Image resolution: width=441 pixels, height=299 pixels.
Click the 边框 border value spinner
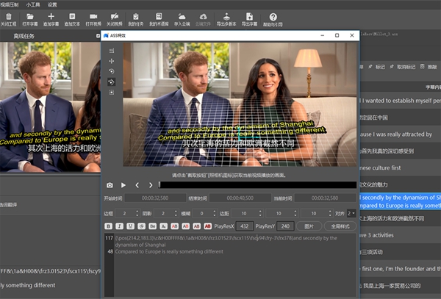pyautogui.click(x=126, y=212)
